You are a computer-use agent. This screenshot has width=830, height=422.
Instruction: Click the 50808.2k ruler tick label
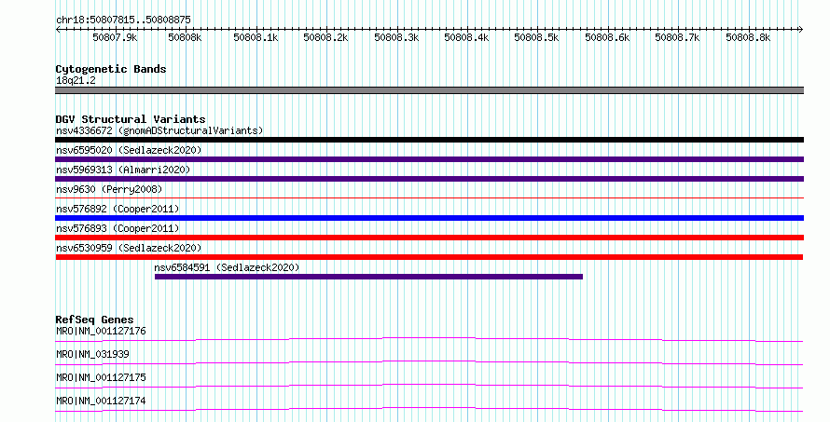(325, 37)
